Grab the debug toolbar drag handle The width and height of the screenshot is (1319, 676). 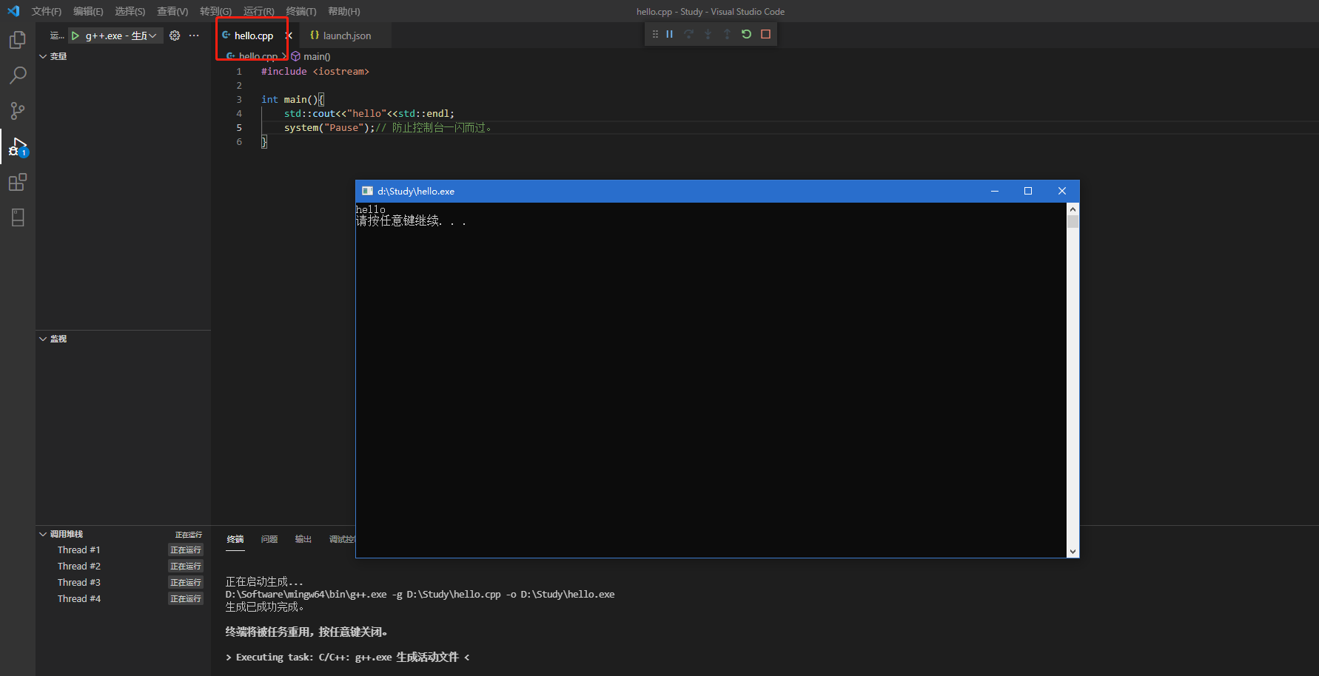655,34
